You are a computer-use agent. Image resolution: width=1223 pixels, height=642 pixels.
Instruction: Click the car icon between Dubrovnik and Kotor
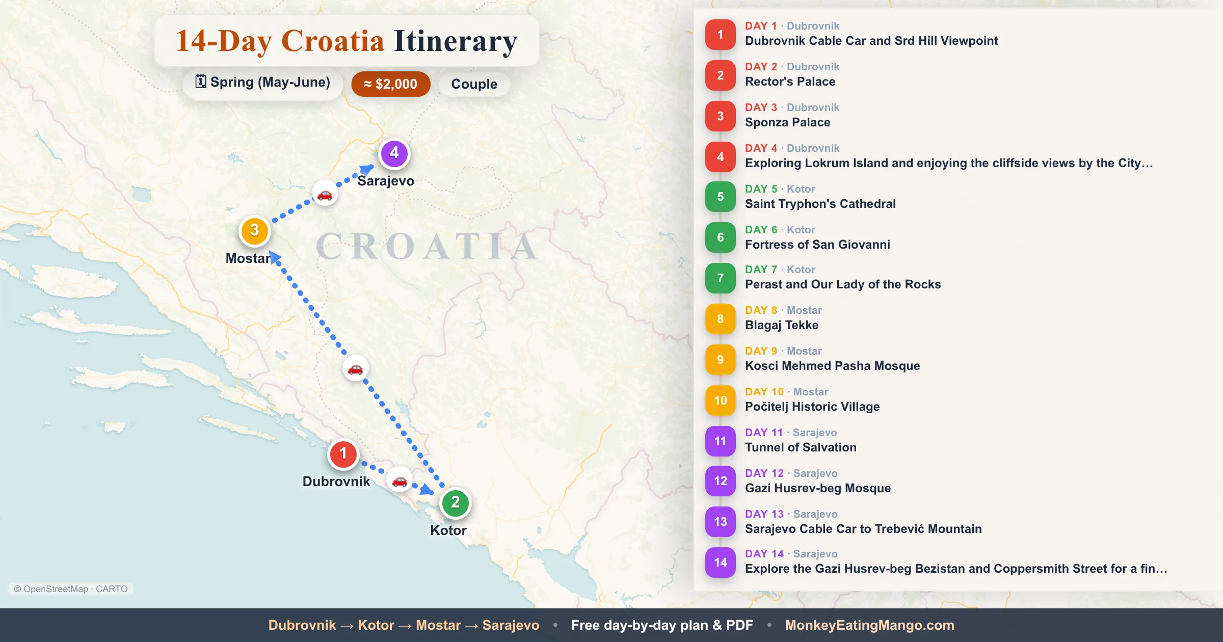click(x=400, y=480)
